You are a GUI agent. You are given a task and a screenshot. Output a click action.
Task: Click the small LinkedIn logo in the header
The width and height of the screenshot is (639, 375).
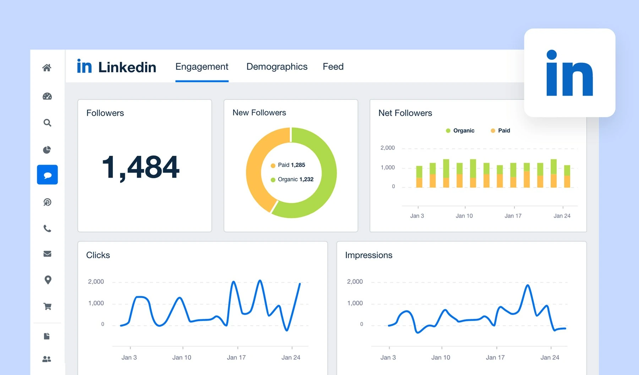84,66
